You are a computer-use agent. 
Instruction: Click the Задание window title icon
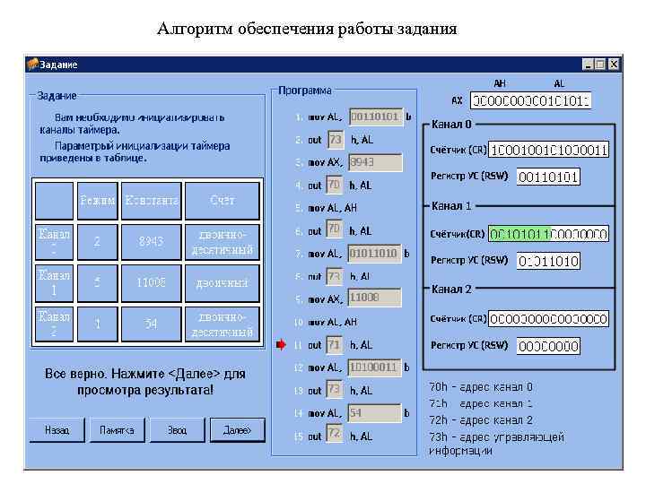pos(32,64)
